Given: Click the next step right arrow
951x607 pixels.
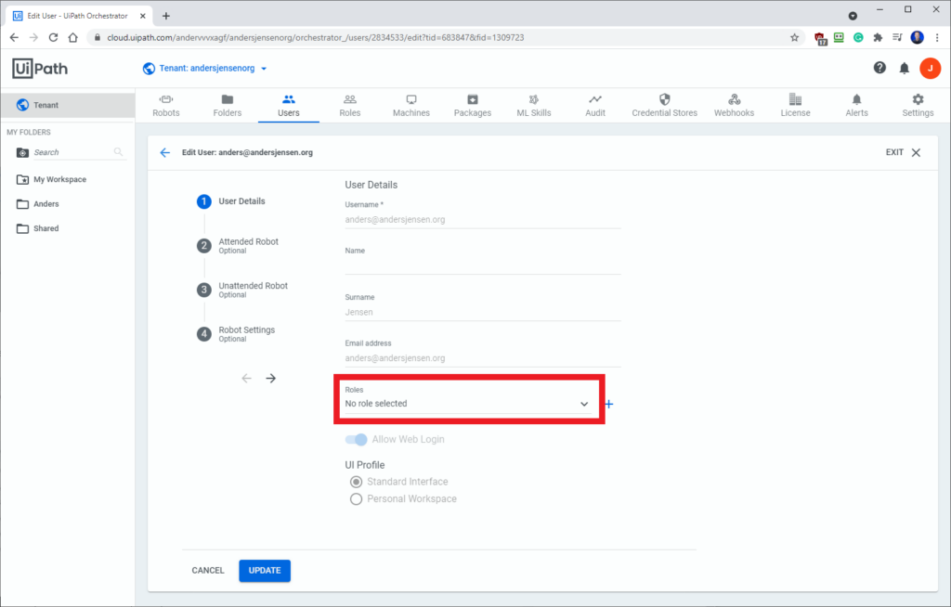Looking at the screenshot, I should (x=271, y=379).
